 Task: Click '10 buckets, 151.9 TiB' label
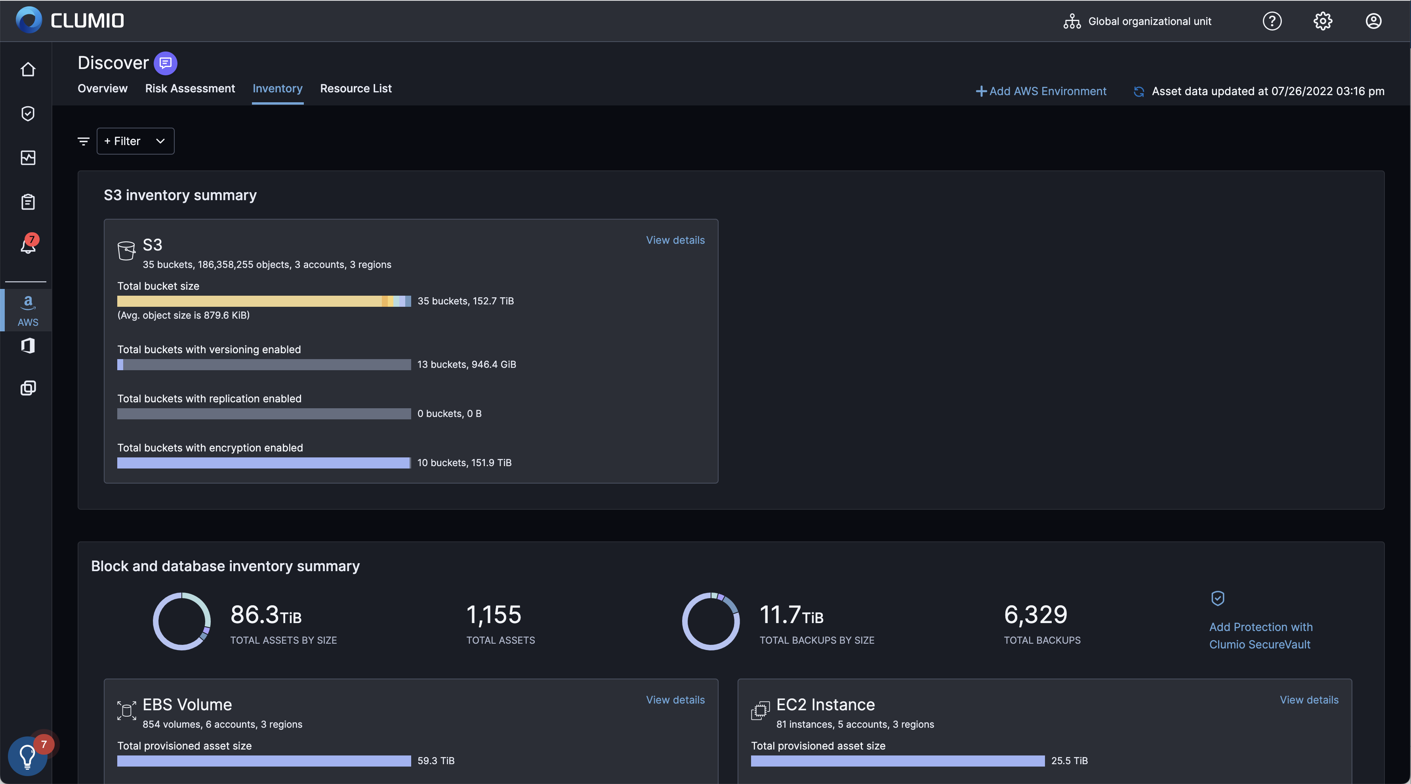click(x=465, y=463)
